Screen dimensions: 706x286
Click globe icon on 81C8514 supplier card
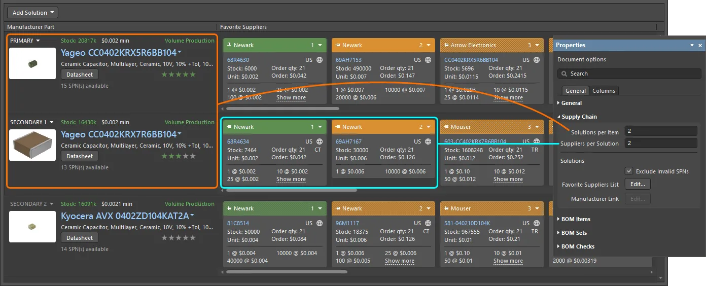(320, 223)
